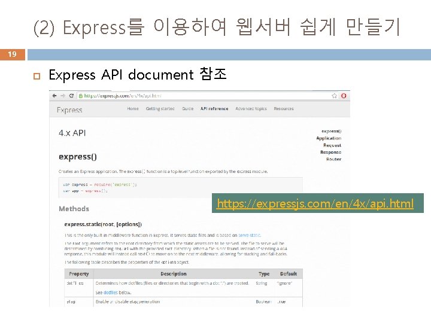The height and width of the screenshot is (323, 431).
Task: Click the slide title about Express web server
Action: coord(217,27)
